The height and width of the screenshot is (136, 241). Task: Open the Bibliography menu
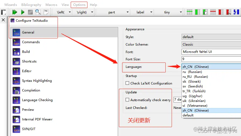(x=31, y=5)
